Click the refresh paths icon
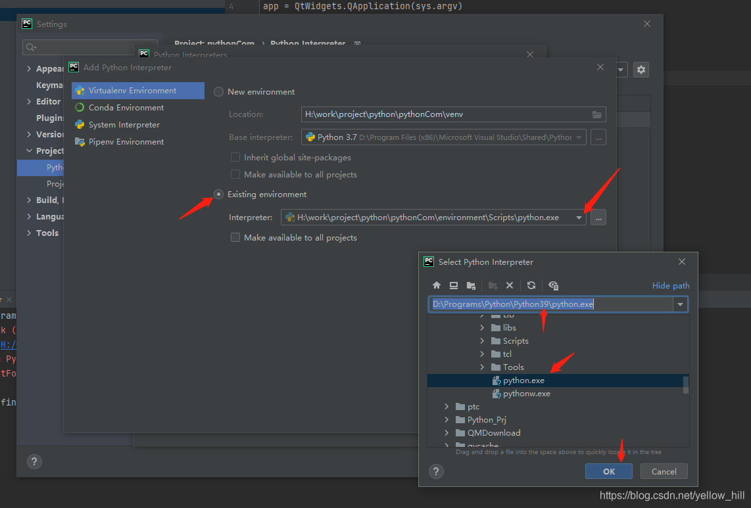This screenshot has height=508, width=751. [x=531, y=285]
